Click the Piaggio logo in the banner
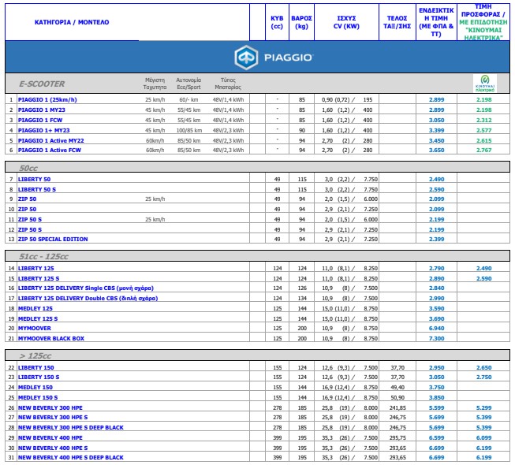This screenshot has height=465, width=515. 274,58
